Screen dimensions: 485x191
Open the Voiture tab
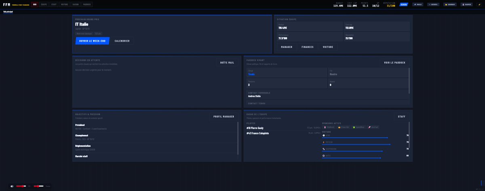(64, 4)
